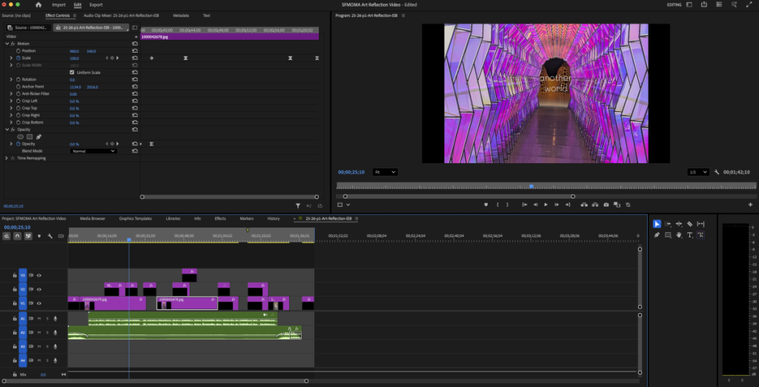Solo track A2
759x387 pixels.
47,332
